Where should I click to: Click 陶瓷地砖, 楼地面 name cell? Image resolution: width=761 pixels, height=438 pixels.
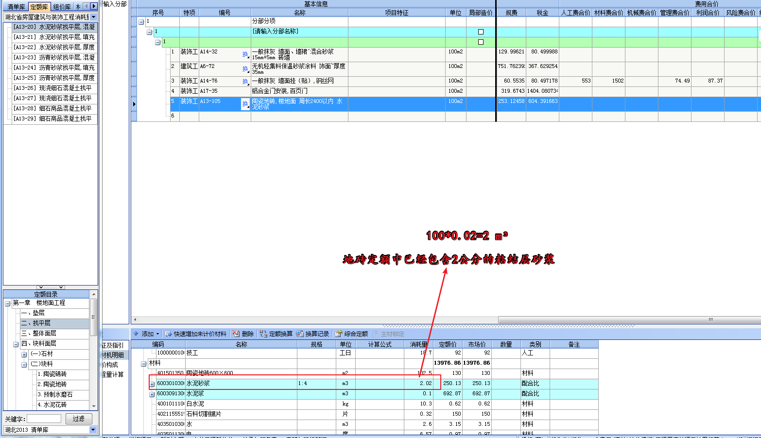point(299,104)
